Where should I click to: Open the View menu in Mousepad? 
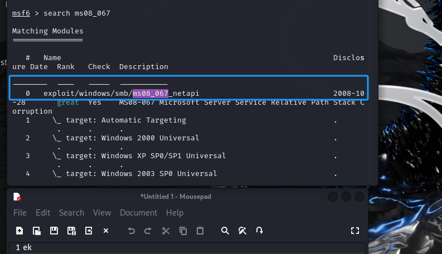[x=102, y=213]
